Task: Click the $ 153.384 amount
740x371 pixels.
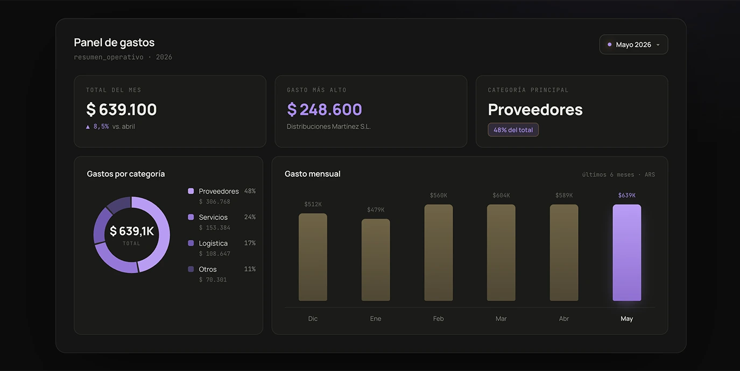Action: 215,227
